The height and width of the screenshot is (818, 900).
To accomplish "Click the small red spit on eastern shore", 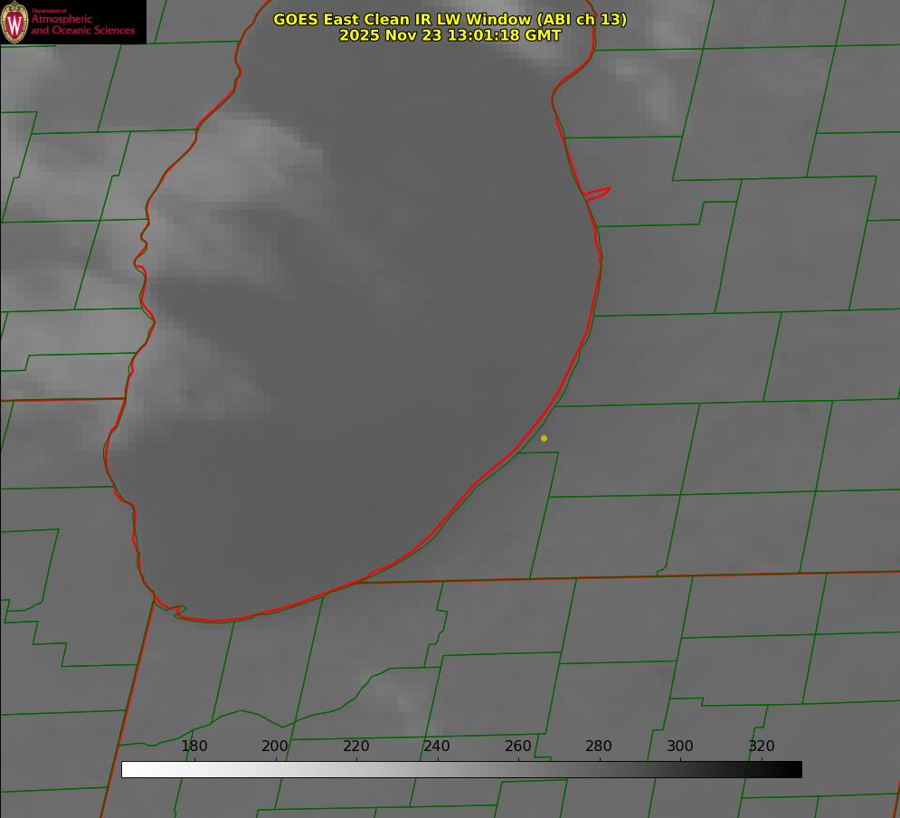I will coord(599,193).
